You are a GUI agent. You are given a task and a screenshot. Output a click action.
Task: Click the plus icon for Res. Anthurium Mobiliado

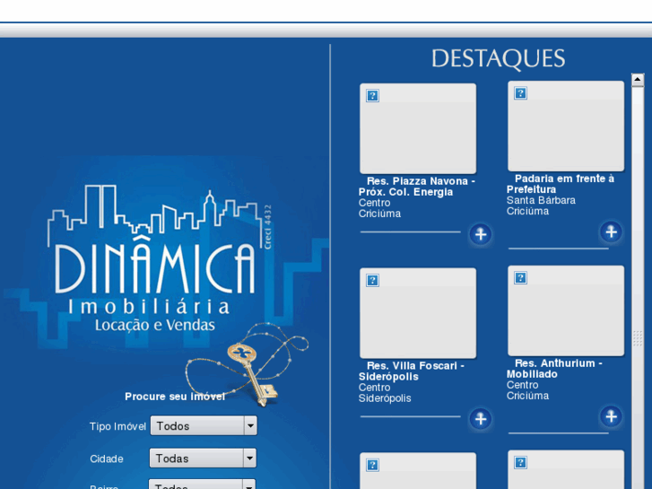(x=611, y=416)
